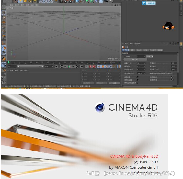The width and height of the screenshot is (183, 179).
Task: Open timeline film-strip icon at bar end
Action: click(119, 66)
